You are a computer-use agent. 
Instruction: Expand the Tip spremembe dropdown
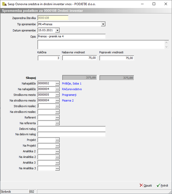pyautogui.click(x=103, y=24)
